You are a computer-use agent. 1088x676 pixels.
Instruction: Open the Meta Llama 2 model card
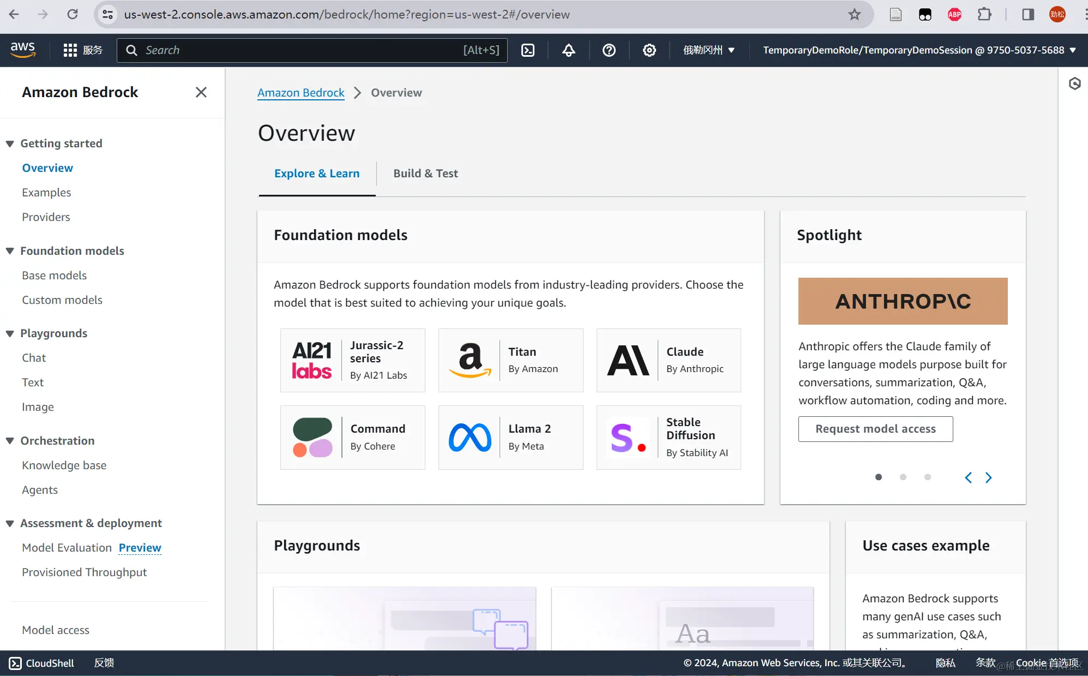[x=510, y=437]
